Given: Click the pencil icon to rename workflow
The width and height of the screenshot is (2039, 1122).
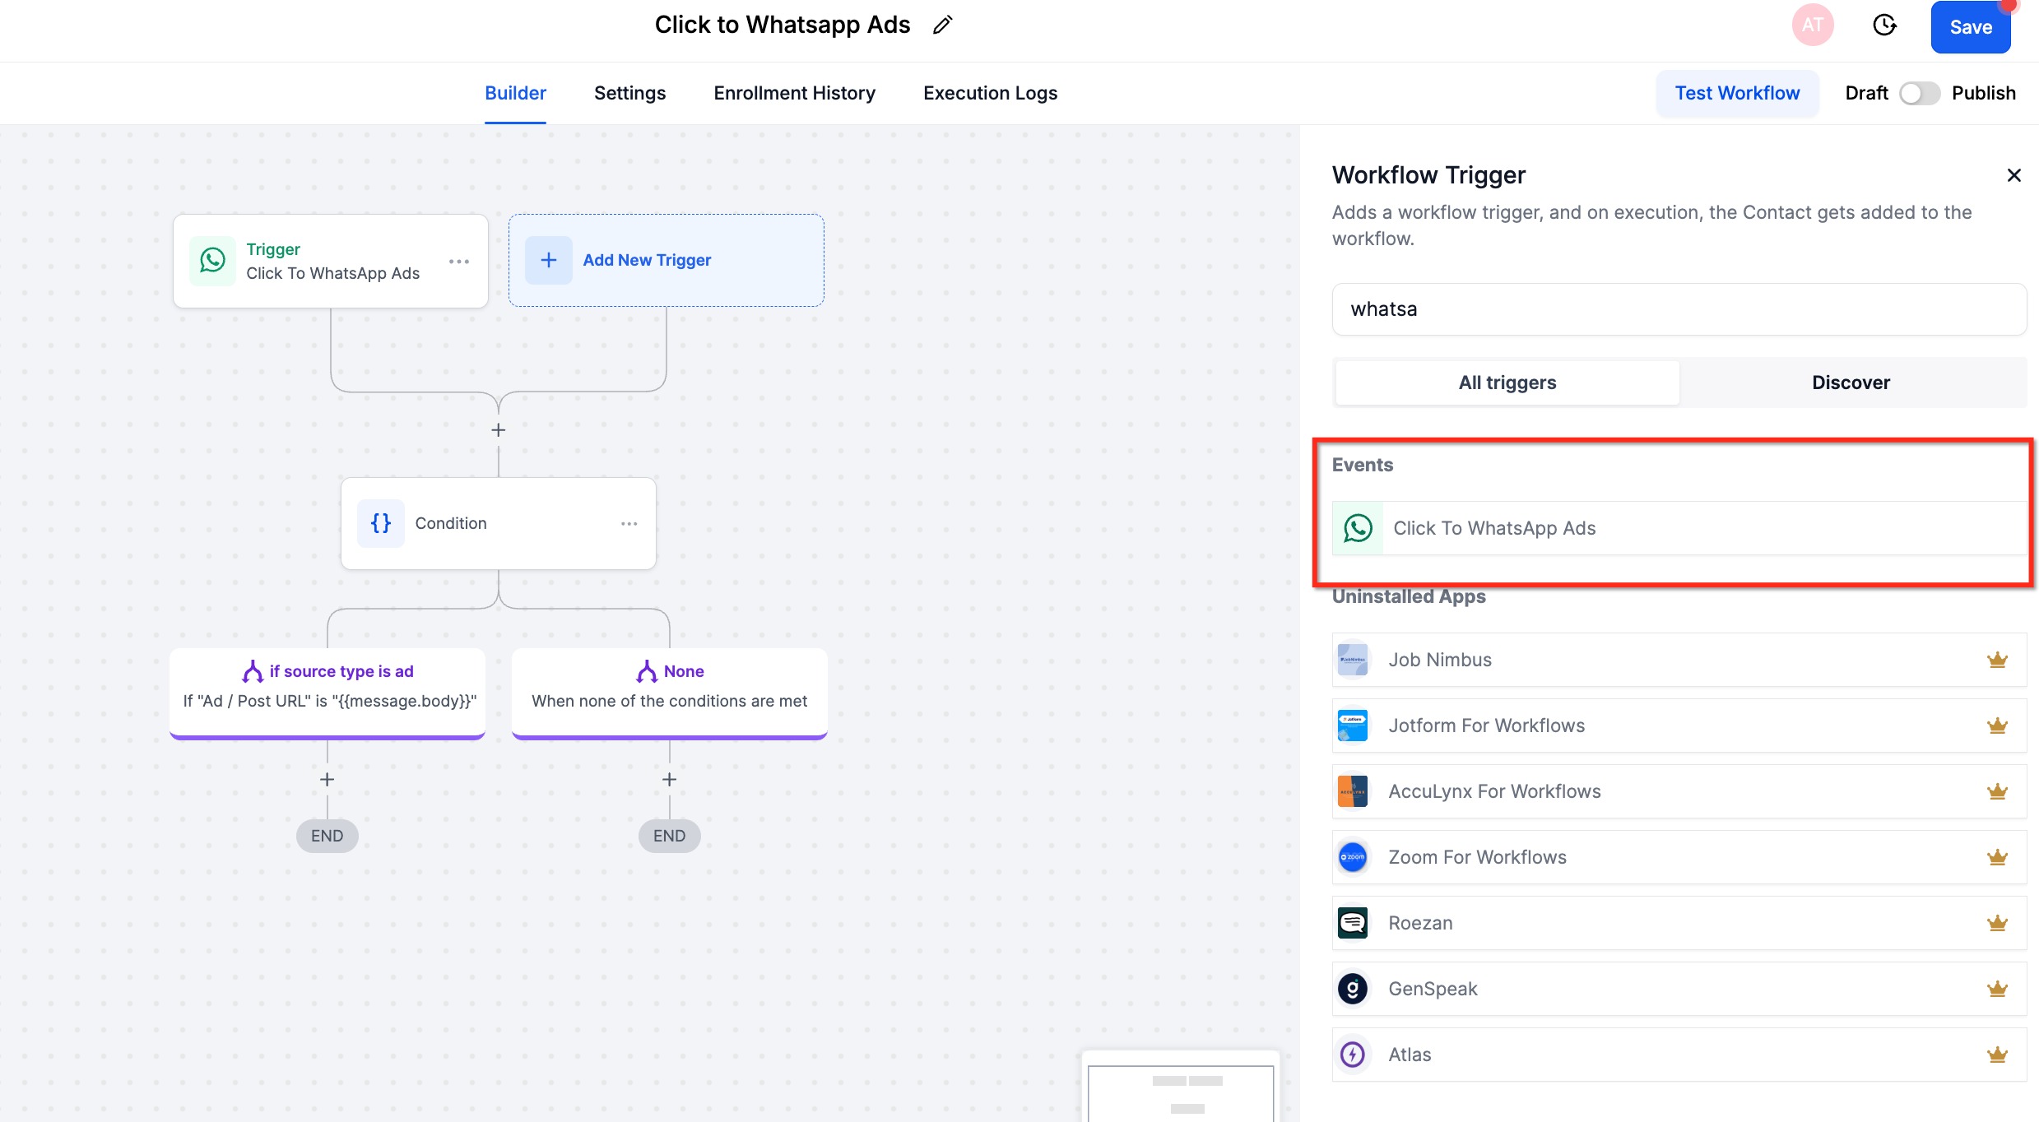Looking at the screenshot, I should [x=942, y=25].
